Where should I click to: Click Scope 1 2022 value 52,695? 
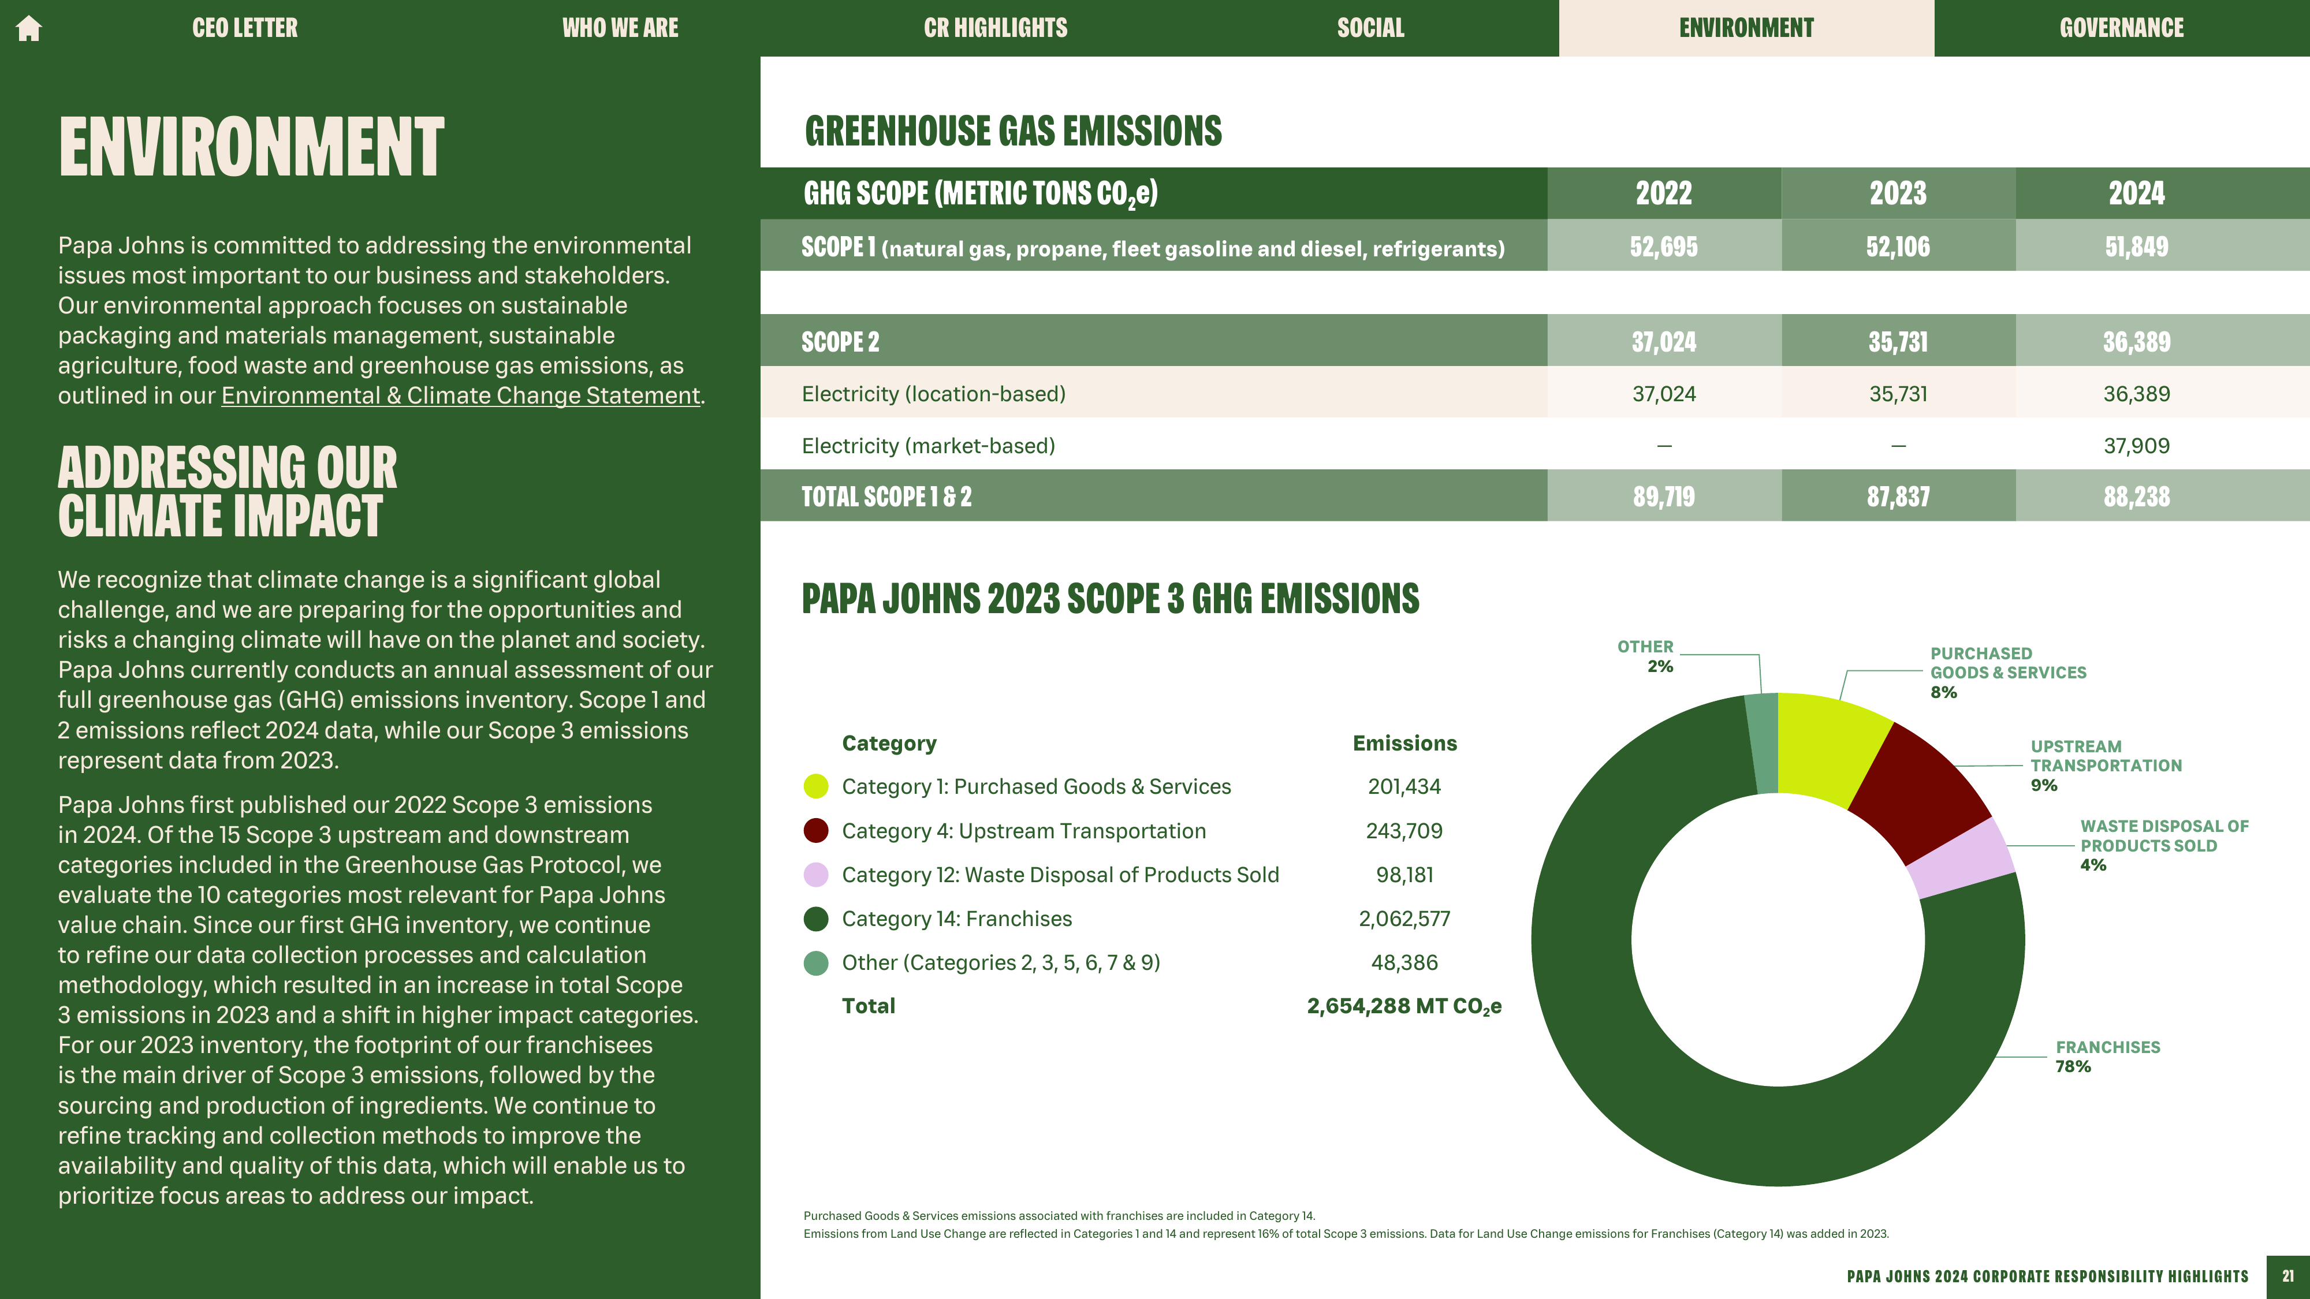click(1663, 247)
